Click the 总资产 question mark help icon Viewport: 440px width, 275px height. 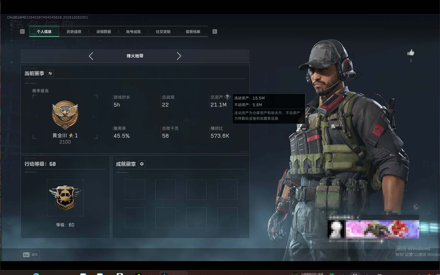[x=227, y=97]
